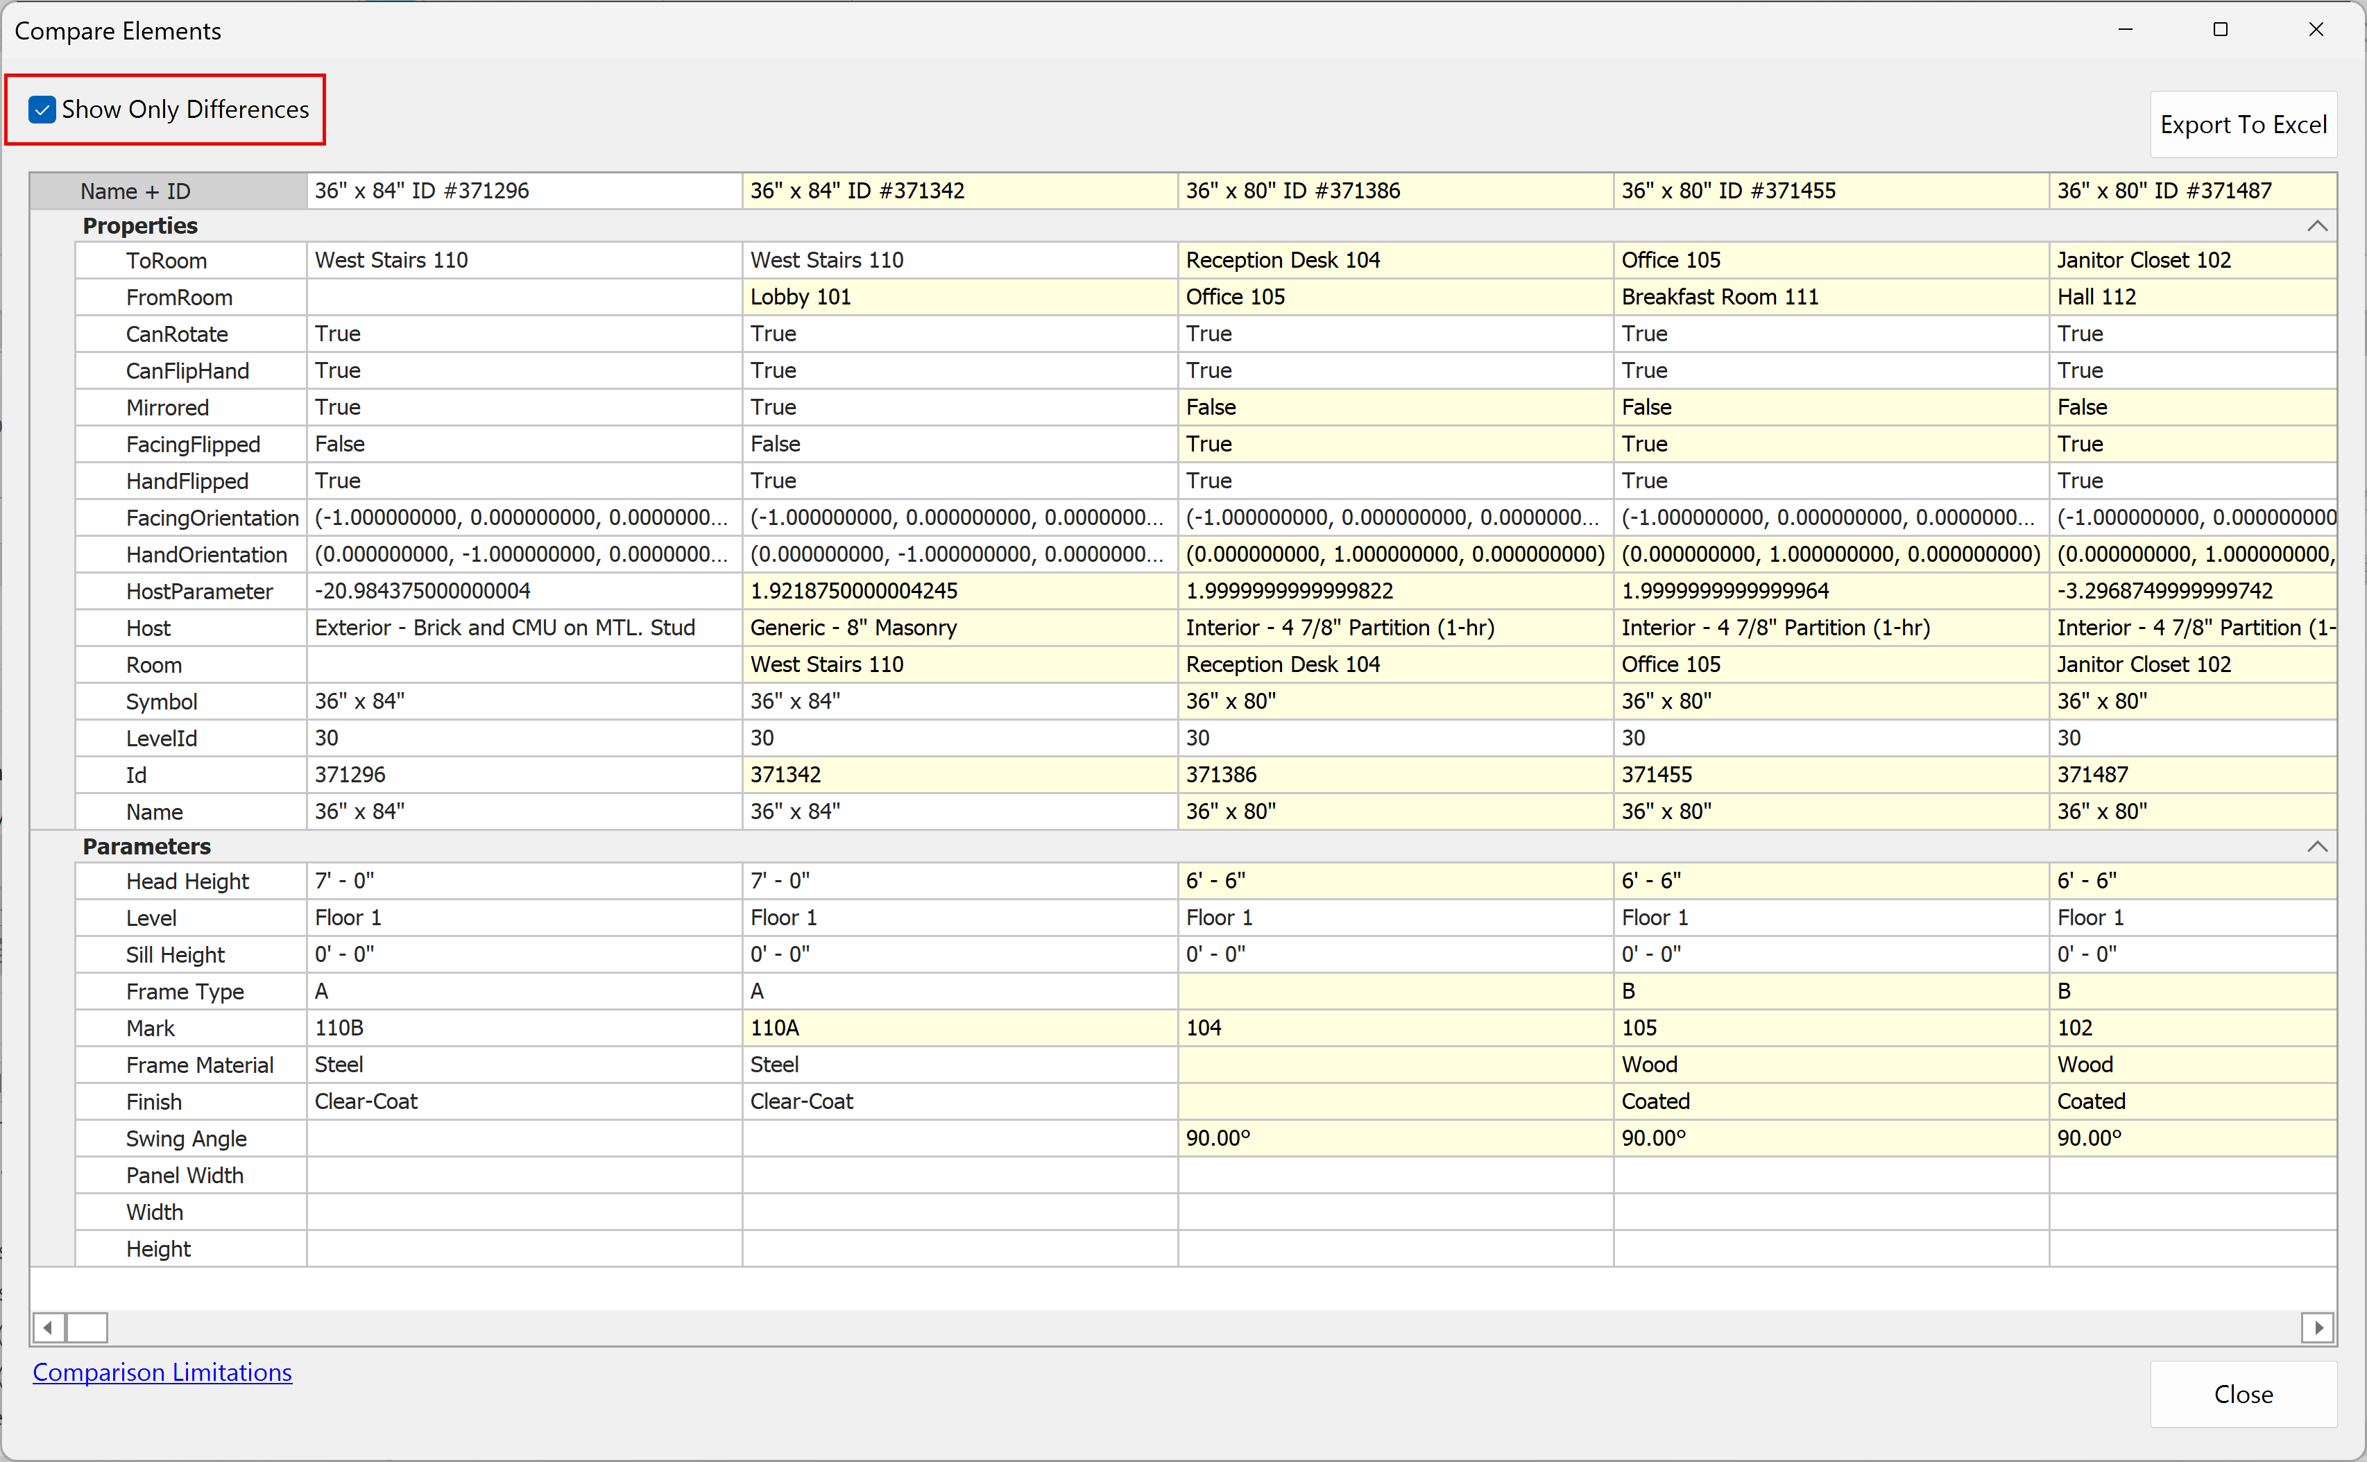
Task: Select the Generic - 8" Masonry host cell
Action: pyautogui.click(x=960, y=628)
